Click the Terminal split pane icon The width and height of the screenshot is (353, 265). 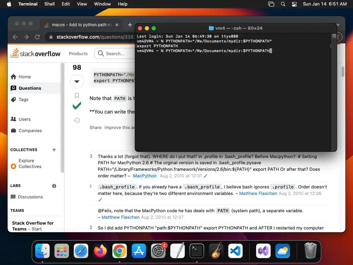click(x=334, y=36)
